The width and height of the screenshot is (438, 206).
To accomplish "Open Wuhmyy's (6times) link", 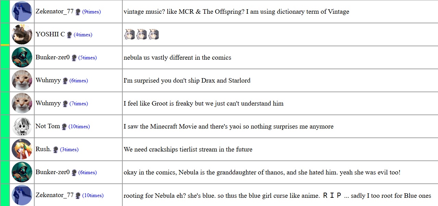I will pos(78,81).
